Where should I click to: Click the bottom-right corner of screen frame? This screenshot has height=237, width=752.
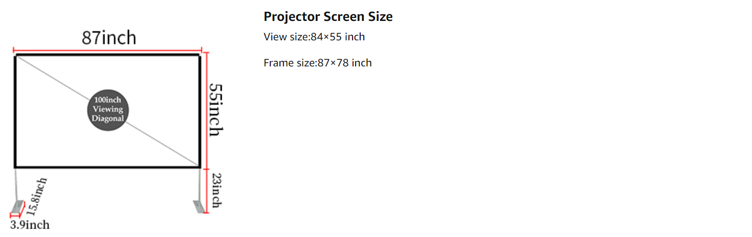[x=199, y=167]
